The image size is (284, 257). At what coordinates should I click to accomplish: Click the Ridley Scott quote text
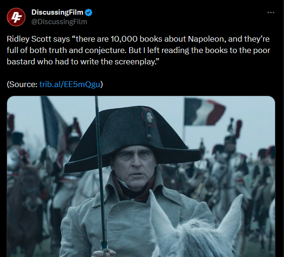pyautogui.click(x=138, y=50)
